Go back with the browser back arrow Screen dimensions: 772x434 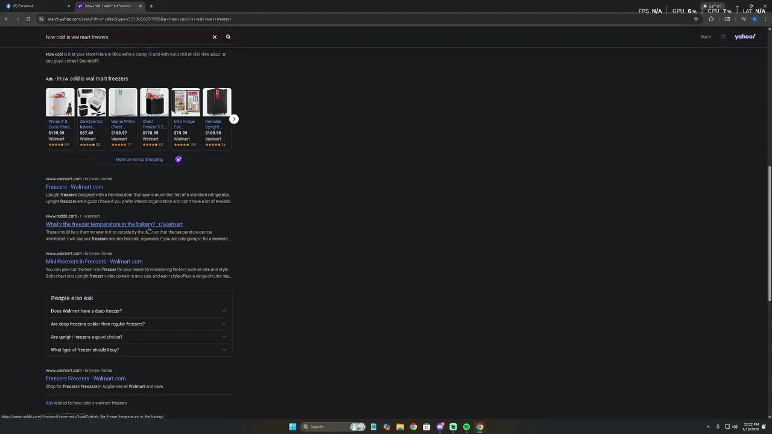(7, 19)
